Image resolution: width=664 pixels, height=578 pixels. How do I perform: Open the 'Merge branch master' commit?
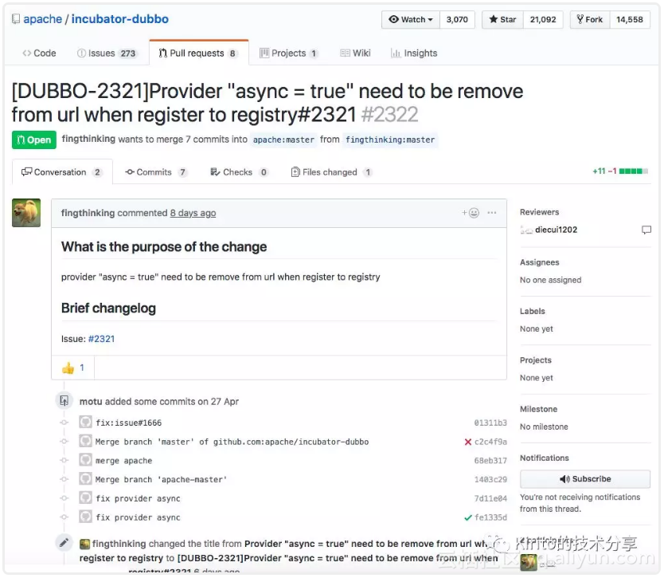click(232, 442)
